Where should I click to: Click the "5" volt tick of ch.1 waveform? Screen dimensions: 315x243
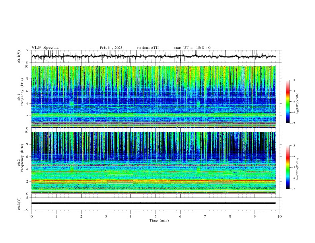[27, 50]
